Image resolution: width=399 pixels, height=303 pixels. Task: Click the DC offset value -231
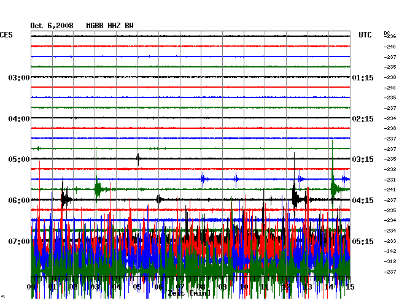390,180
